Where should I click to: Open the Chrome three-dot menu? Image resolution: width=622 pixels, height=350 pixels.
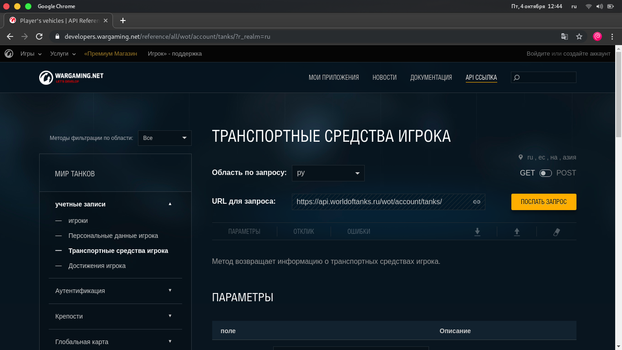click(612, 36)
